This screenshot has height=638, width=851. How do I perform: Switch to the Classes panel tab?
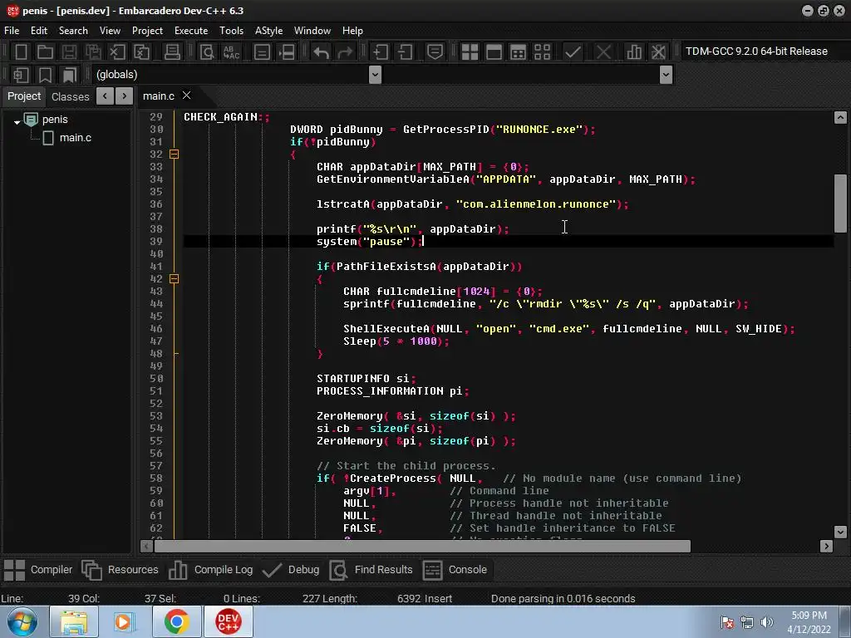[70, 96]
